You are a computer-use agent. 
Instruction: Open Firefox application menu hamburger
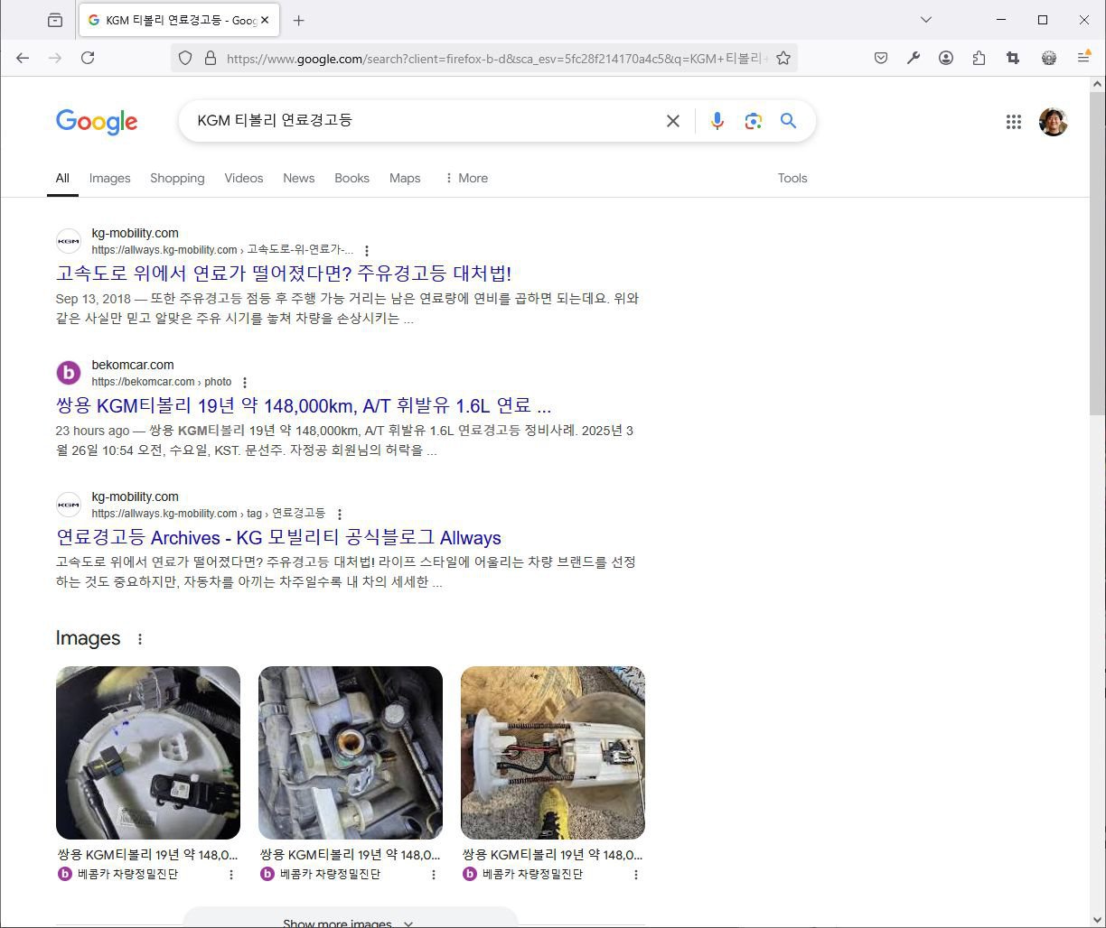pos(1083,58)
